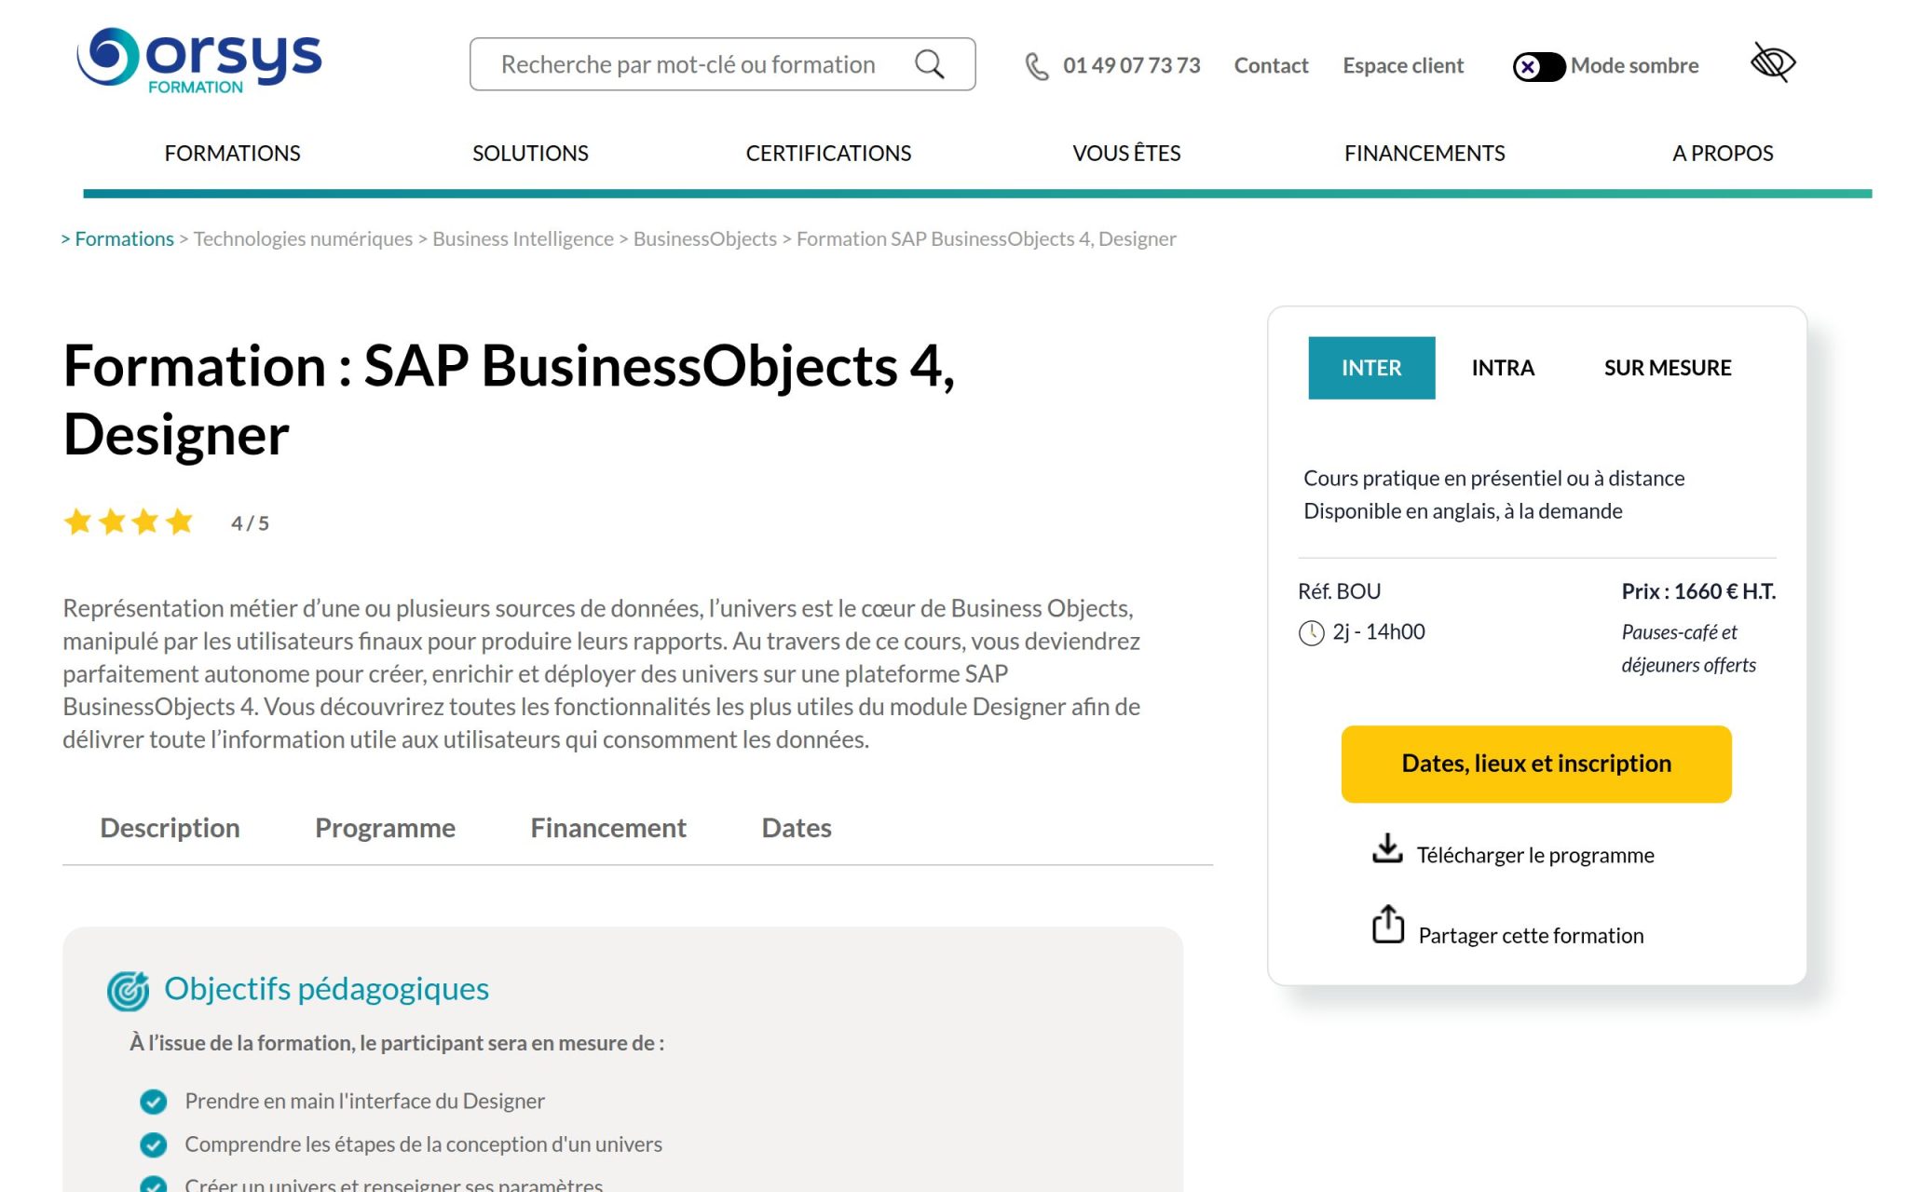Click Disponible en anglais, à la demande

[x=1463, y=510]
